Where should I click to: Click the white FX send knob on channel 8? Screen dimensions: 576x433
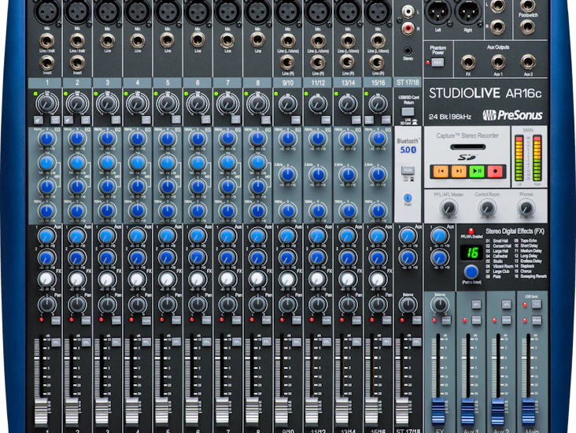pyautogui.click(x=257, y=279)
